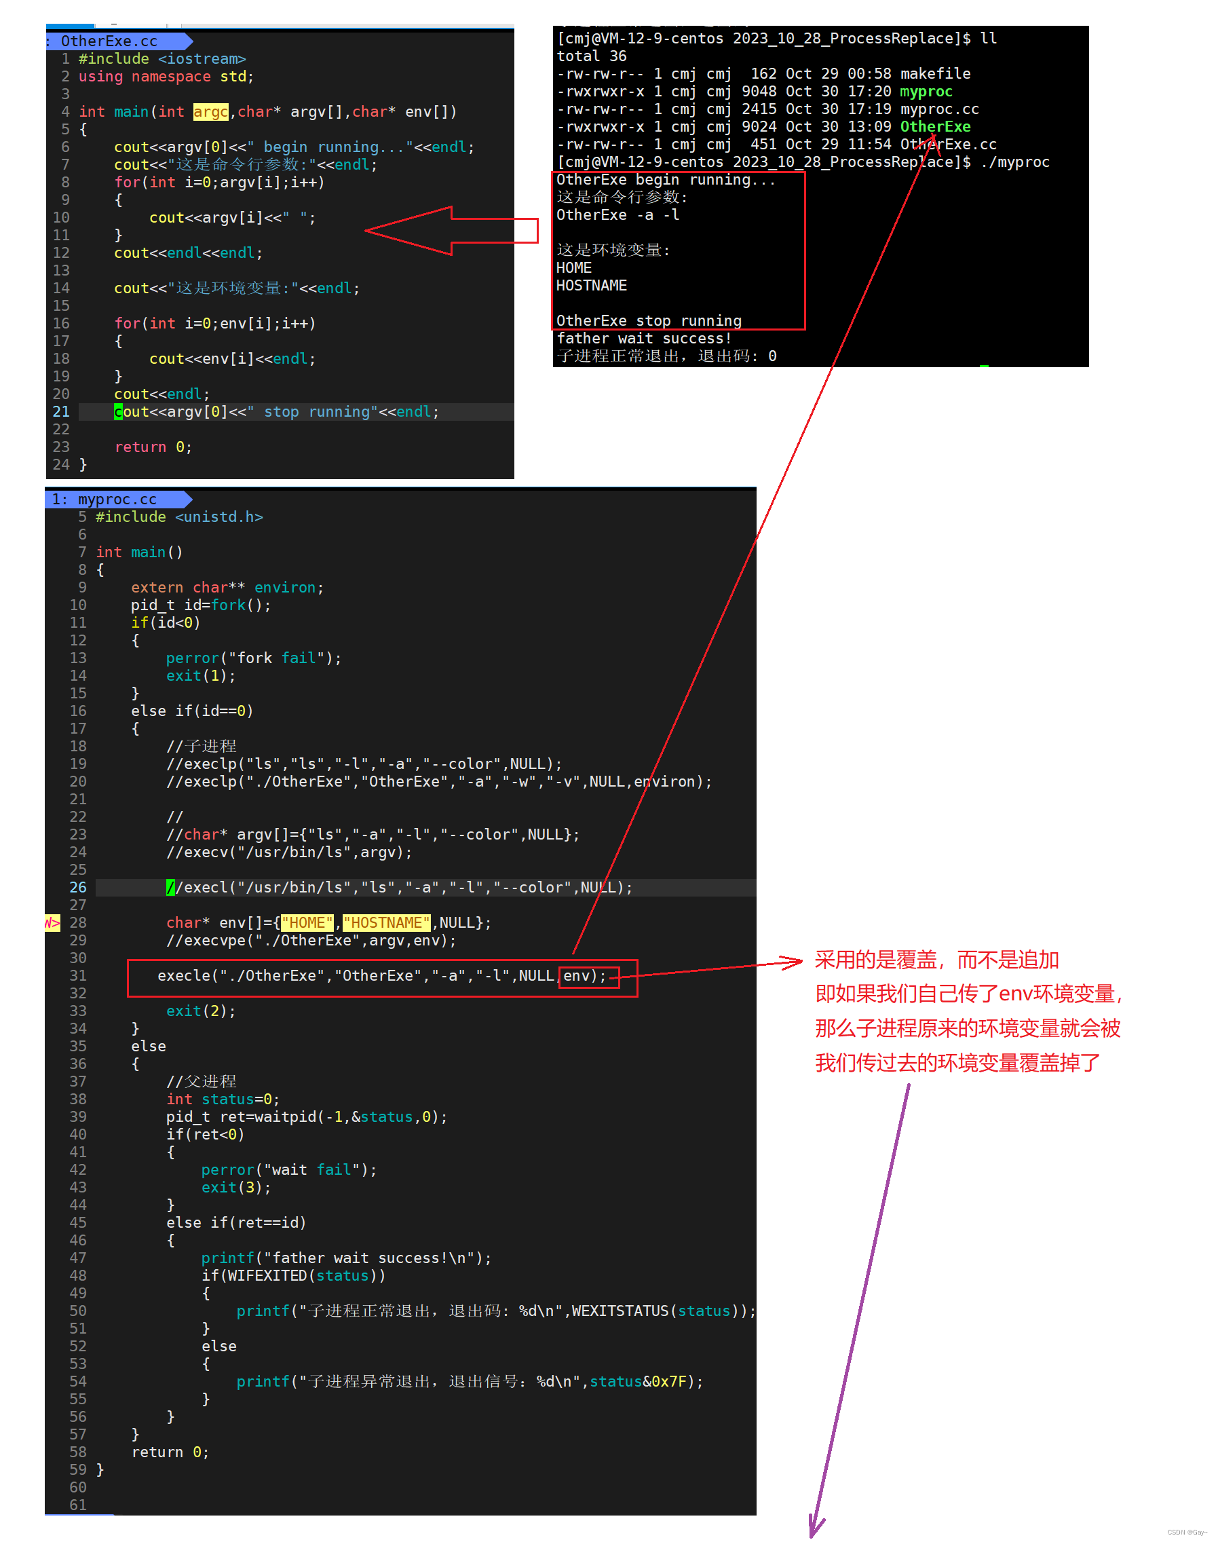Click 'return 0;' in OtherExe.cc
The height and width of the screenshot is (1542, 1218).
[x=153, y=447]
